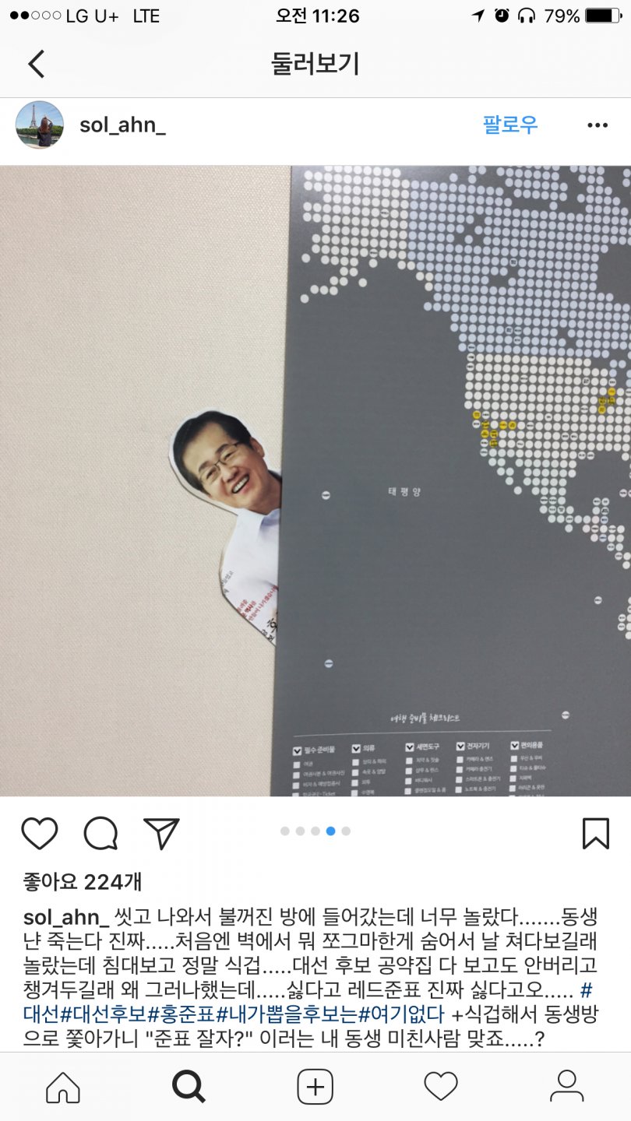Open the three-dot options menu for post
631x1121 pixels.
(x=598, y=125)
